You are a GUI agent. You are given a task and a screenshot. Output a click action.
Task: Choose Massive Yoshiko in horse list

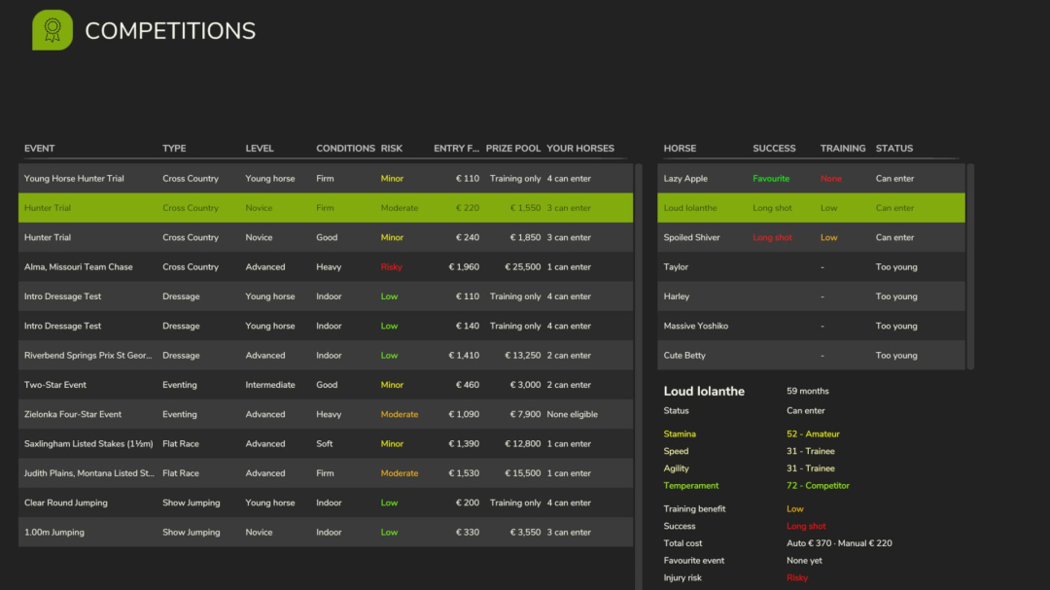click(x=811, y=326)
